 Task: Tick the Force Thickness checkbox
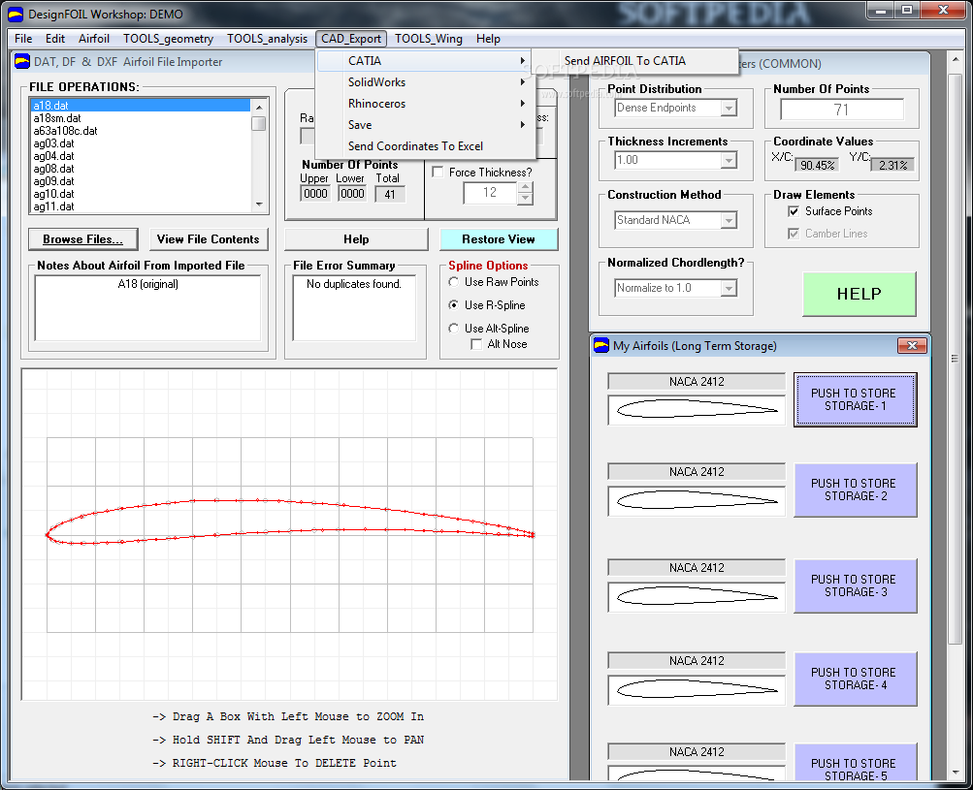click(438, 173)
